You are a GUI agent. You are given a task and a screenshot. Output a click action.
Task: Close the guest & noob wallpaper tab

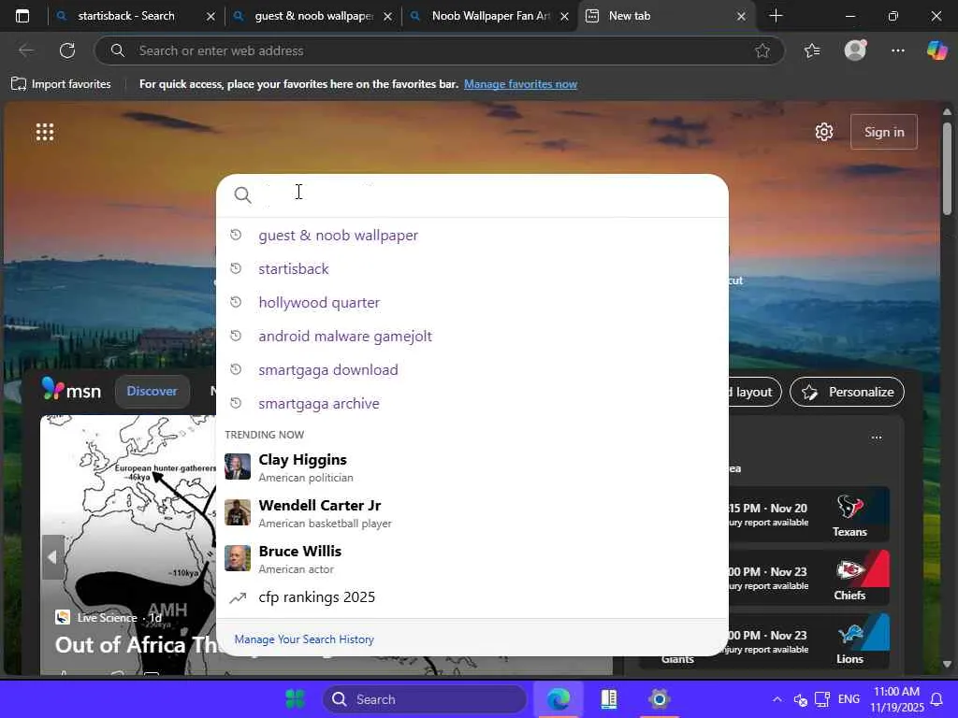387,17
